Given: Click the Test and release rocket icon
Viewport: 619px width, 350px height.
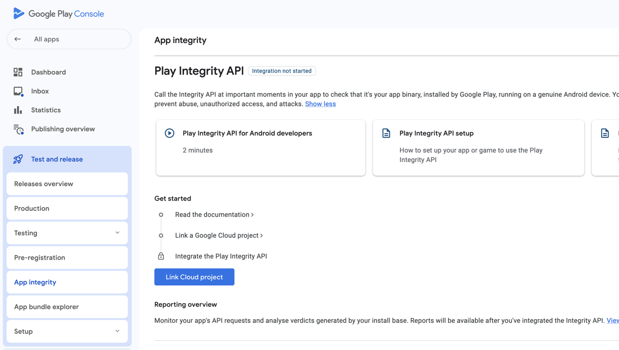Looking at the screenshot, I should 18,159.
